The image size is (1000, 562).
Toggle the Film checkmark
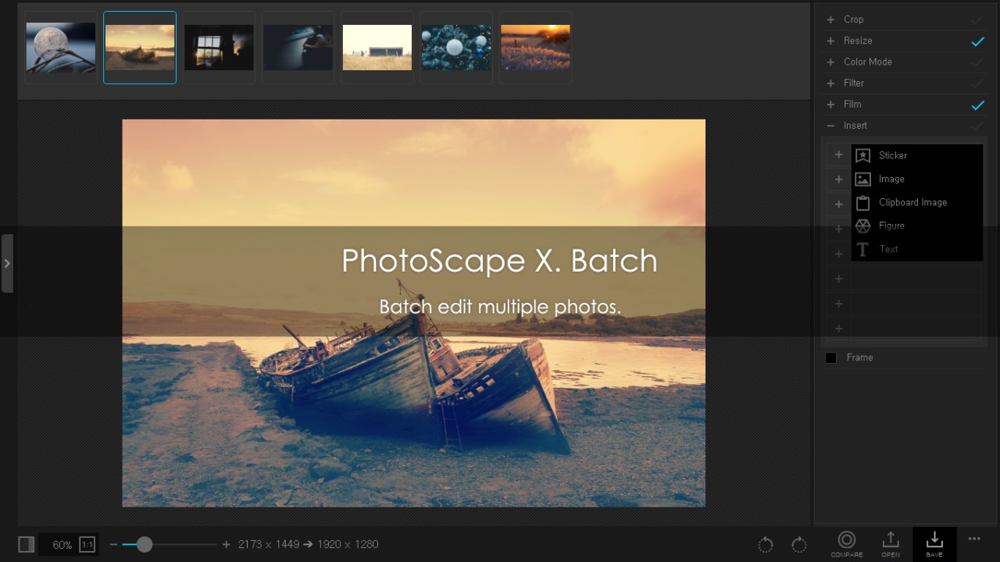click(x=977, y=105)
